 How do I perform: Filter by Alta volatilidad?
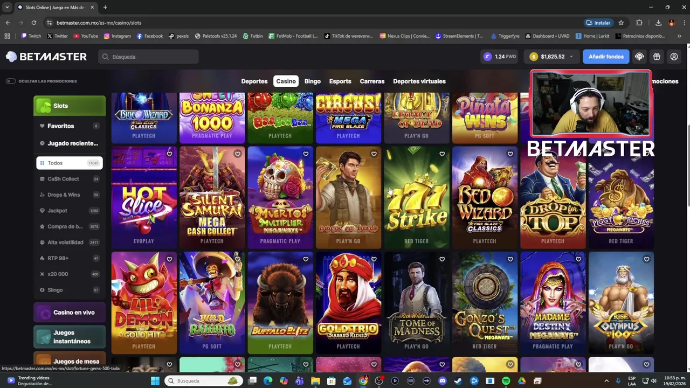coord(70,242)
